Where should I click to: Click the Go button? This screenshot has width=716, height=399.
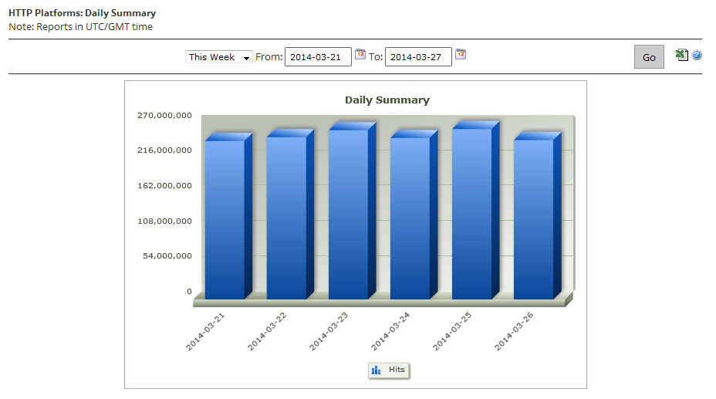tap(649, 57)
